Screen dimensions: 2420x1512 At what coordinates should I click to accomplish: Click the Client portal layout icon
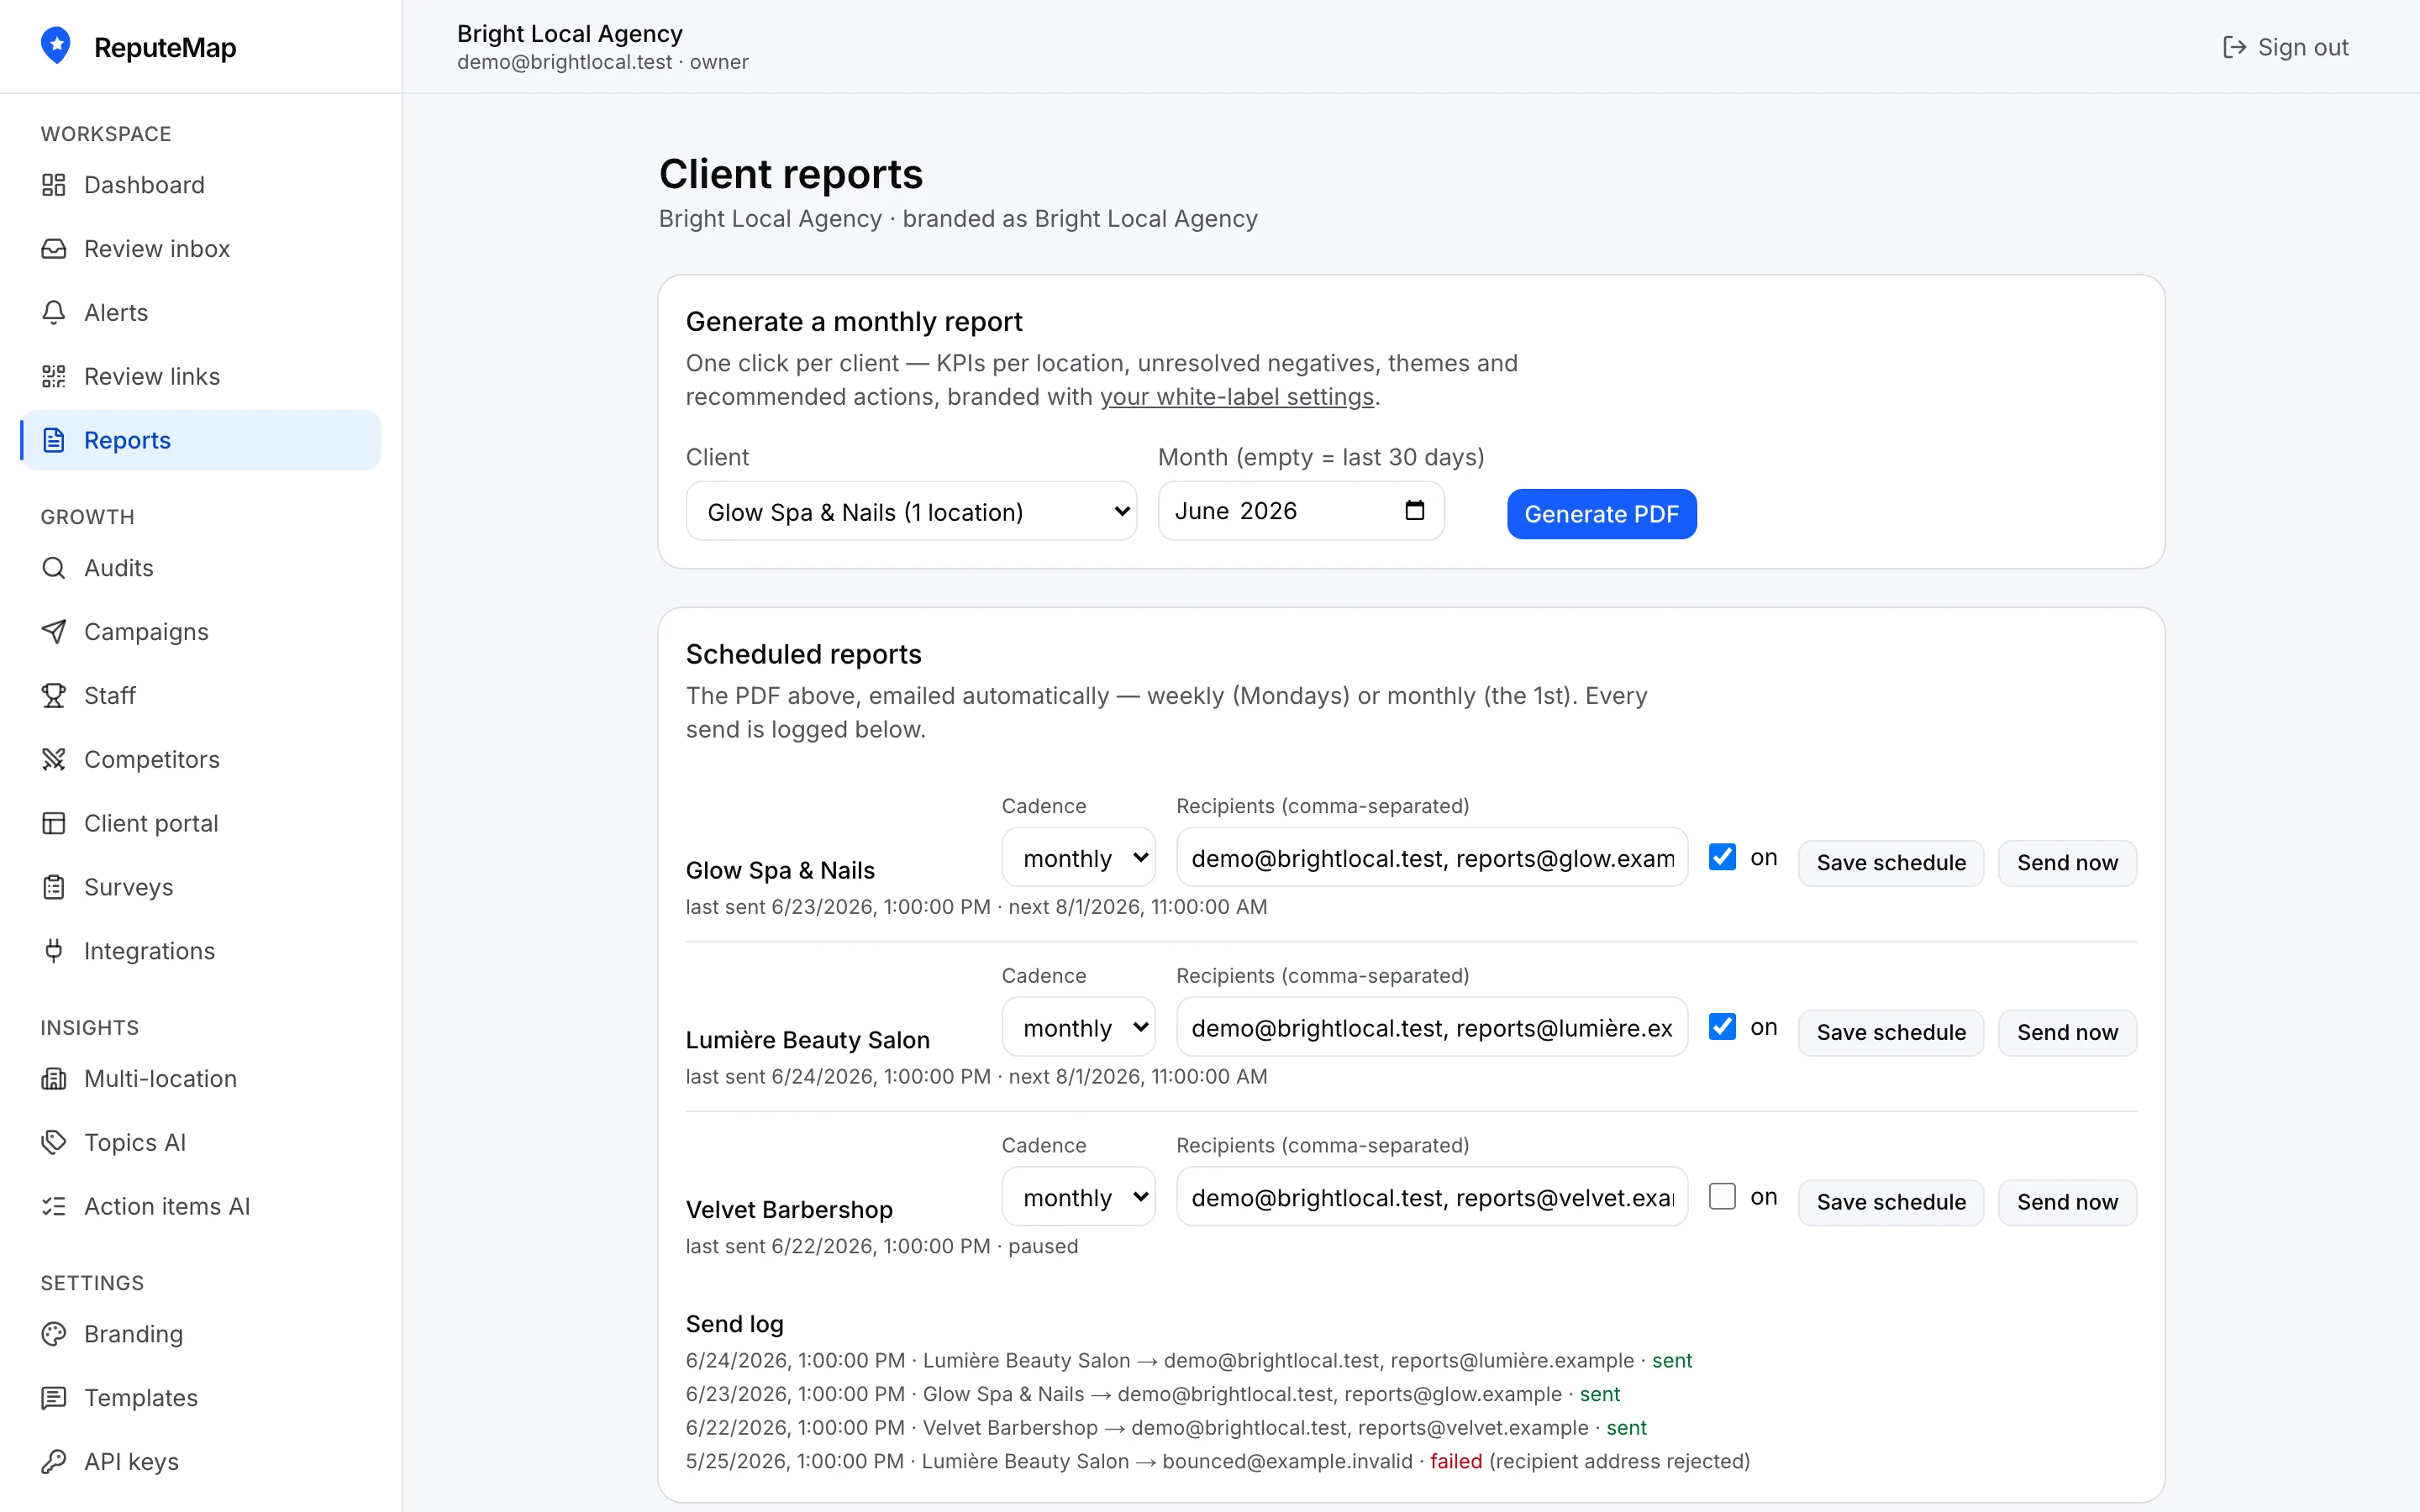click(54, 824)
